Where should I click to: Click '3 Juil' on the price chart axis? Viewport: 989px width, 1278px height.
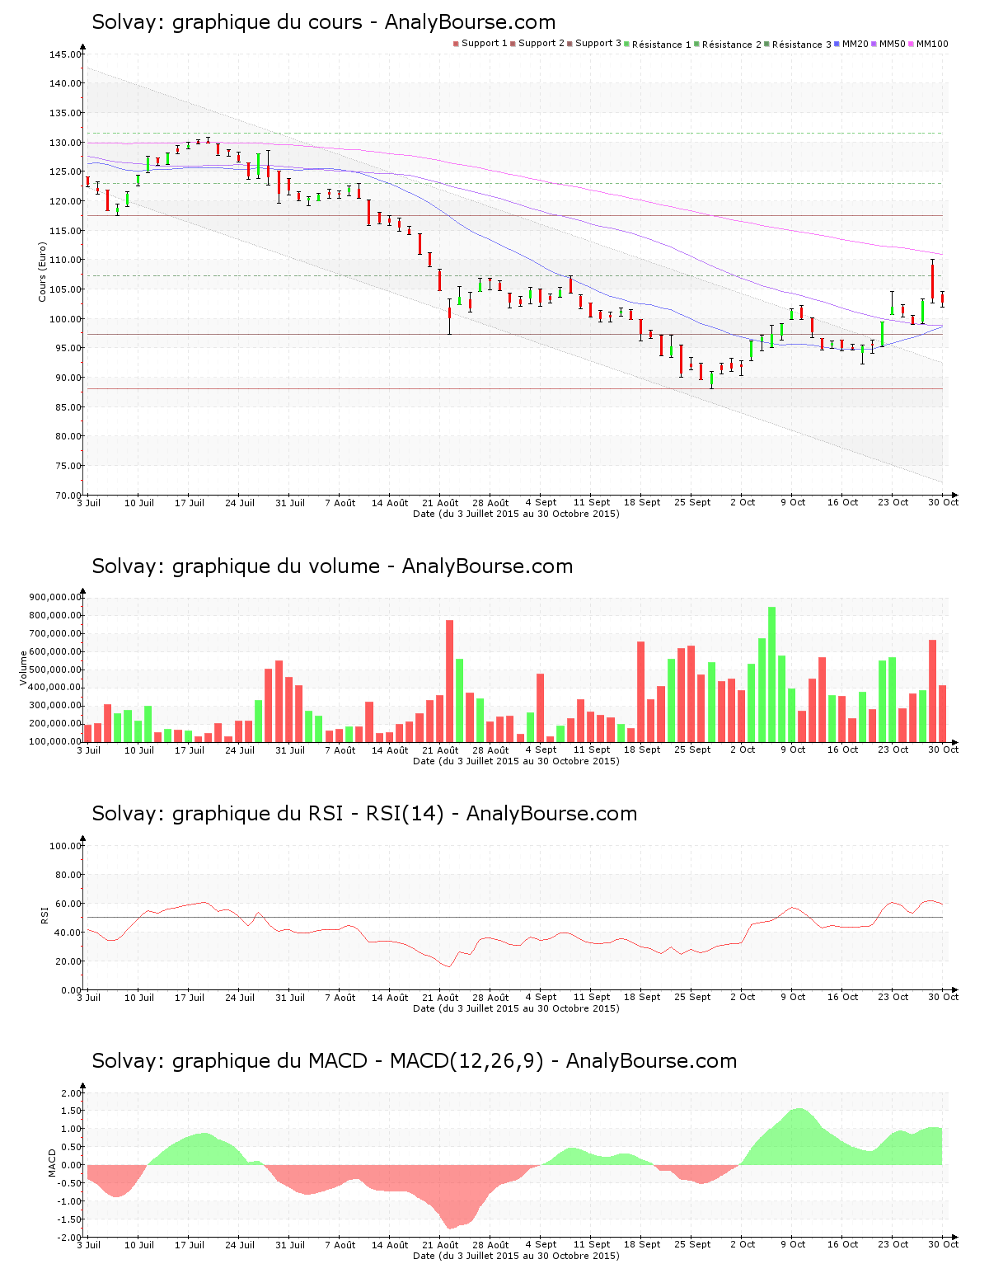pos(88,503)
